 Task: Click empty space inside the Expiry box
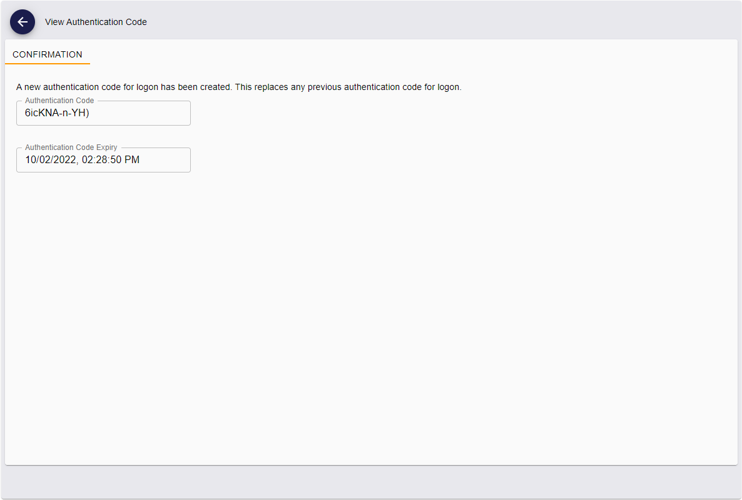169,161
